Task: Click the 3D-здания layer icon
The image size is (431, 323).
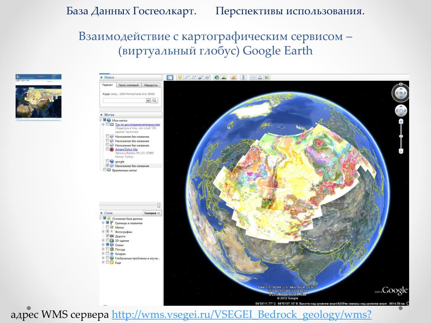Action: coord(112,241)
